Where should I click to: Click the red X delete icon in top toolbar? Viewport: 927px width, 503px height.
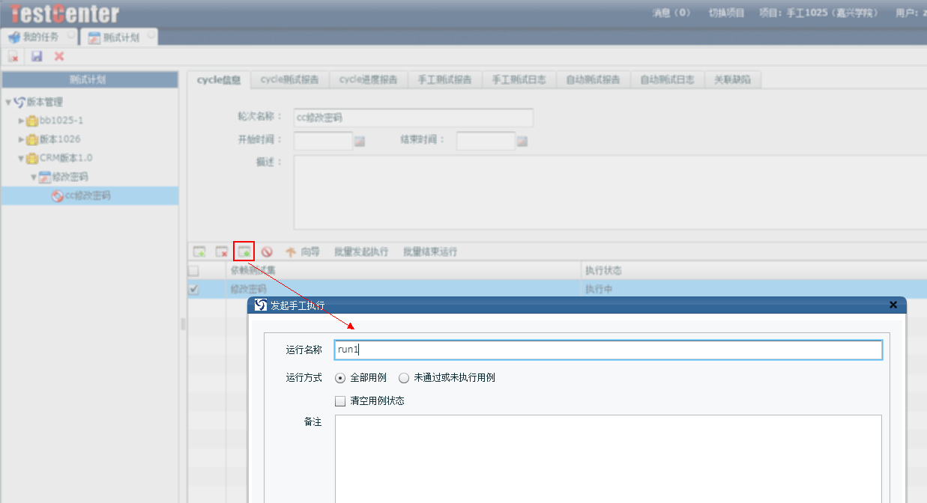(59, 56)
